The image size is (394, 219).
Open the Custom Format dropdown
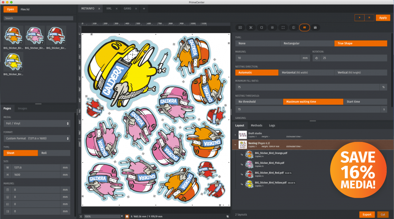click(37, 138)
